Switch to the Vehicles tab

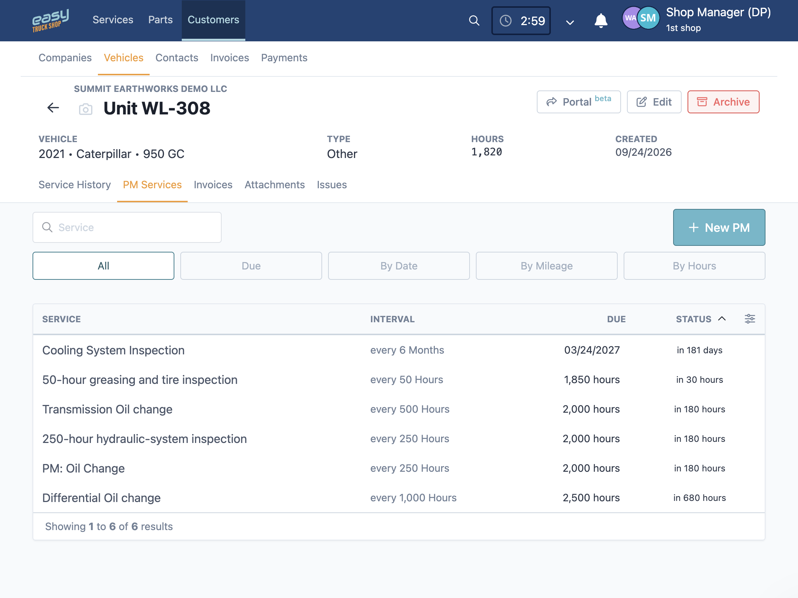[123, 58]
